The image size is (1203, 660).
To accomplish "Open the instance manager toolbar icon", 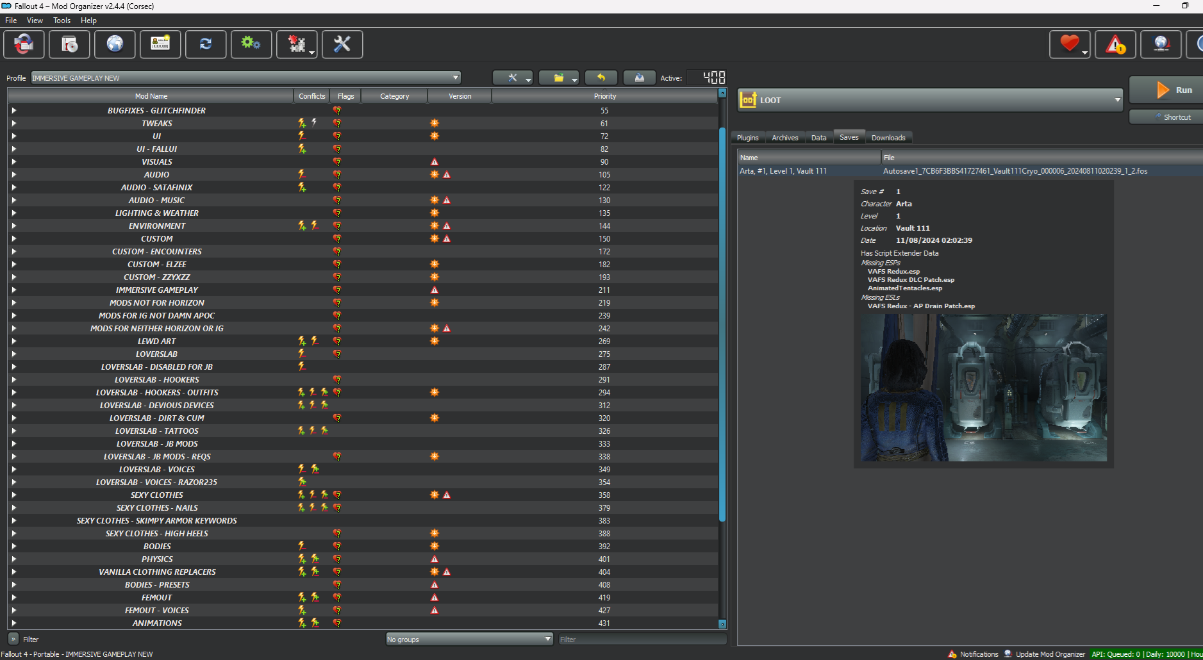I will tap(24, 44).
